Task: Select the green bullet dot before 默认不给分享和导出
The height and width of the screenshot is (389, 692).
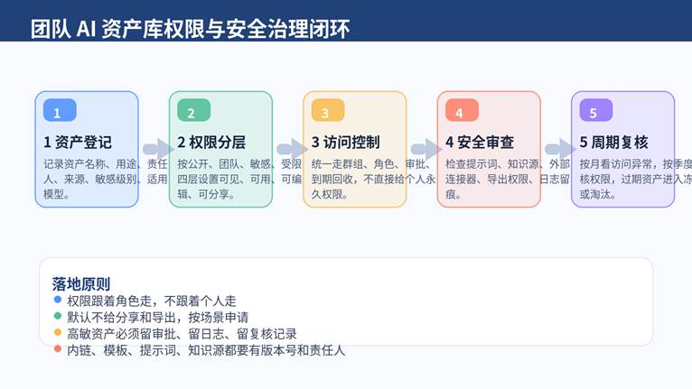Action: (59, 317)
